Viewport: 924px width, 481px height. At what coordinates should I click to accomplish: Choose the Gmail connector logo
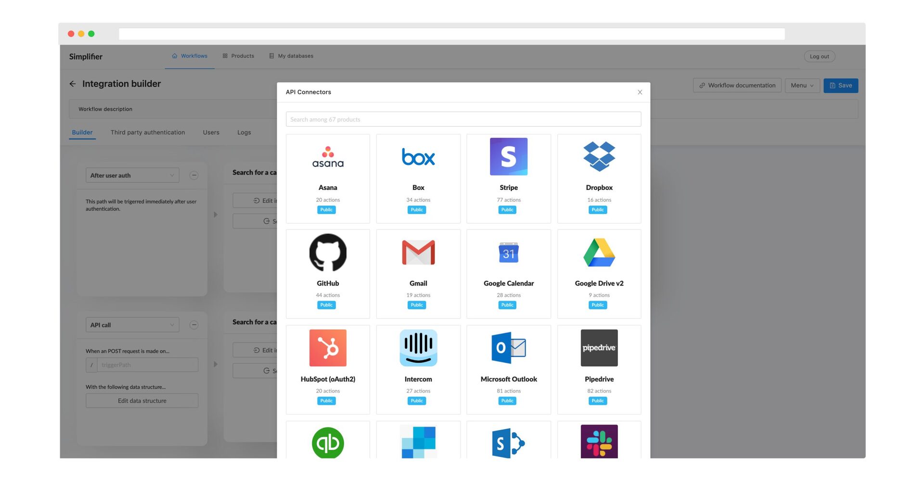(418, 253)
